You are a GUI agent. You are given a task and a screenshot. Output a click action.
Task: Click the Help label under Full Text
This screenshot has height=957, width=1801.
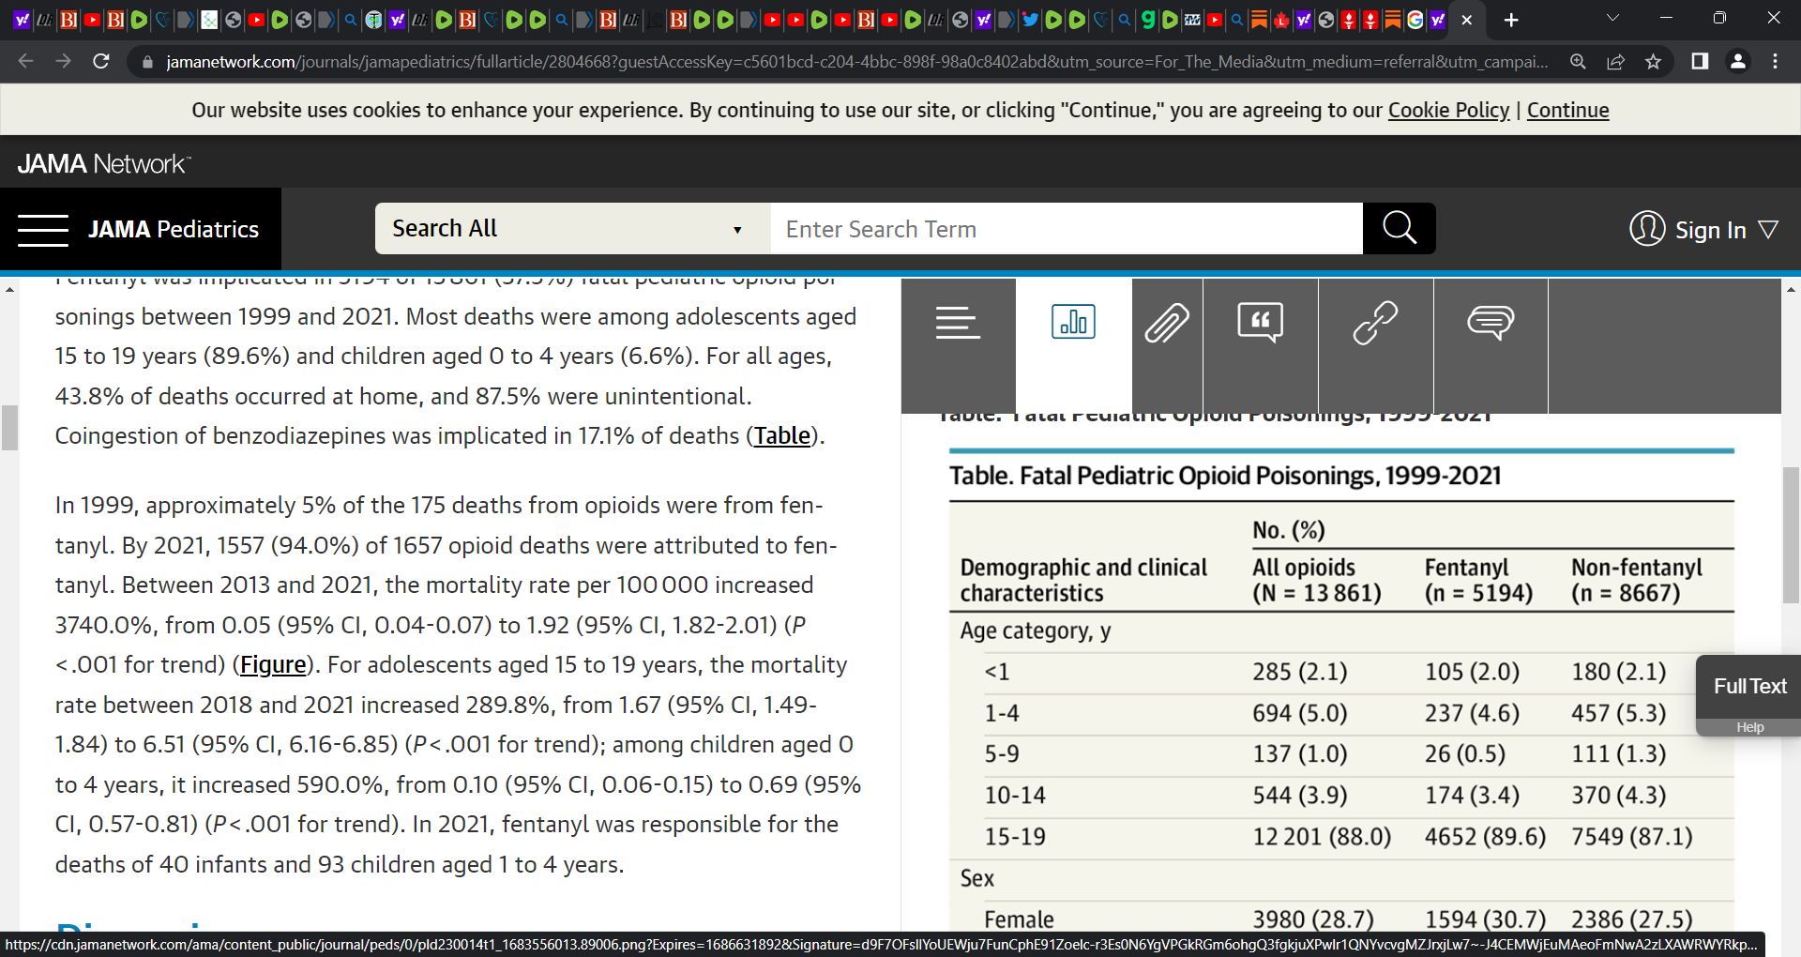[x=1749, y=727]
